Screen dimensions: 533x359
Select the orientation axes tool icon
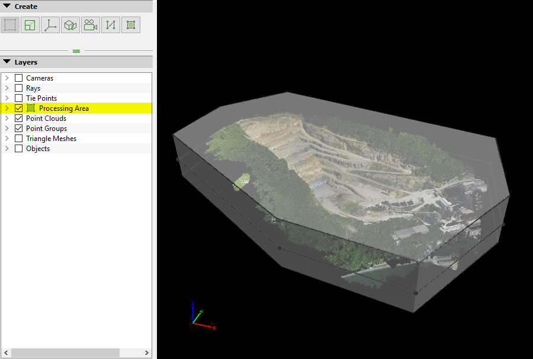pyautogui.click(x=50, y=25)
